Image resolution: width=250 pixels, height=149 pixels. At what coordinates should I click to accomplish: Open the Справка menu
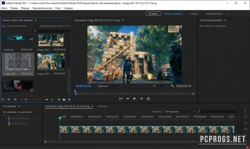tap(68, 8)
